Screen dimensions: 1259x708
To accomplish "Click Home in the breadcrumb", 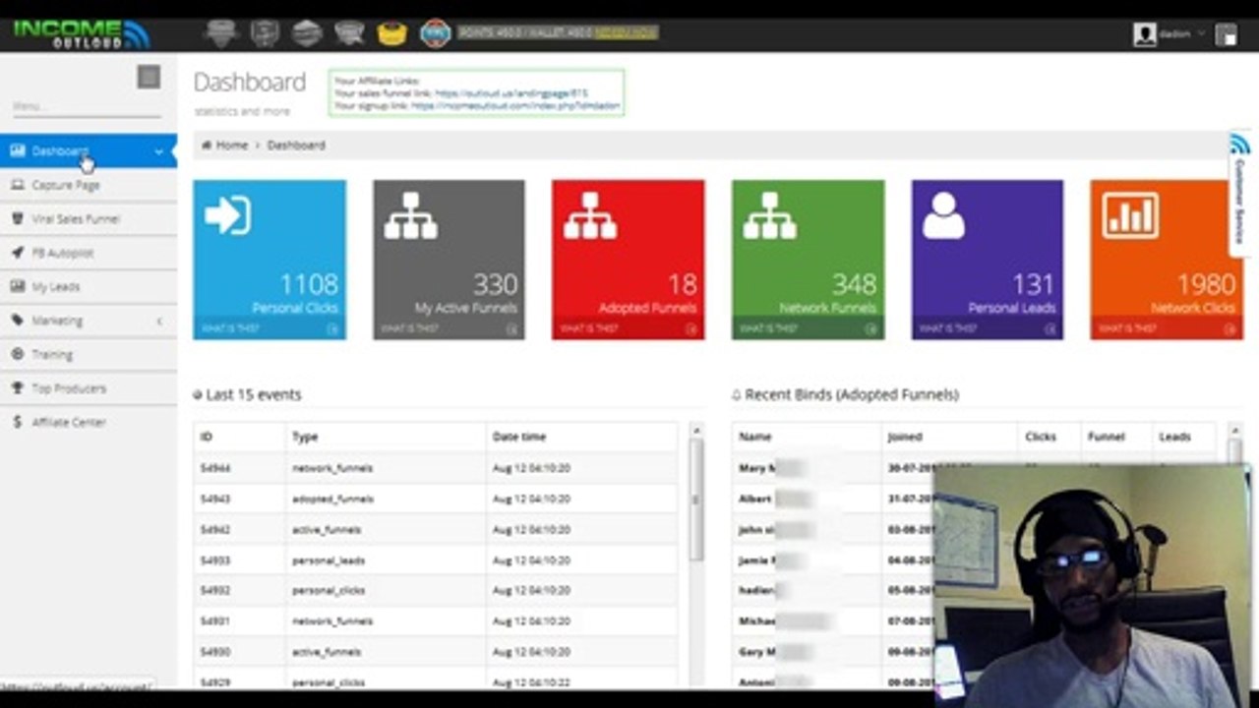I will [232, 145].
